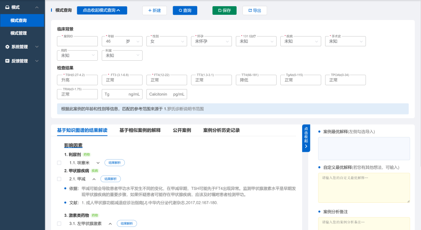The image size is (421, 230).
Task: Click 结果解析 for 左甲状腺激素
Action: point(127,223)
